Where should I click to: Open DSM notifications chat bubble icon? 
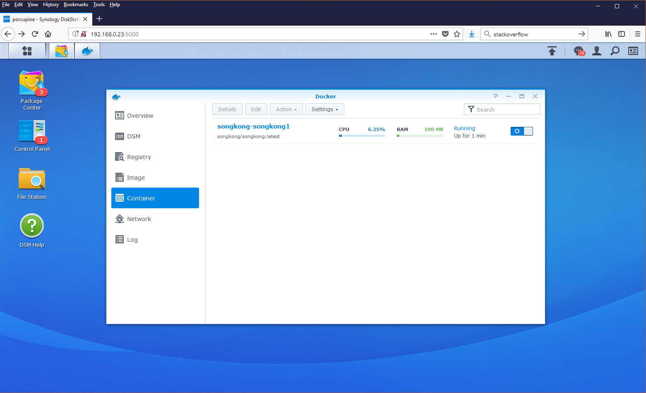(579, 51)
